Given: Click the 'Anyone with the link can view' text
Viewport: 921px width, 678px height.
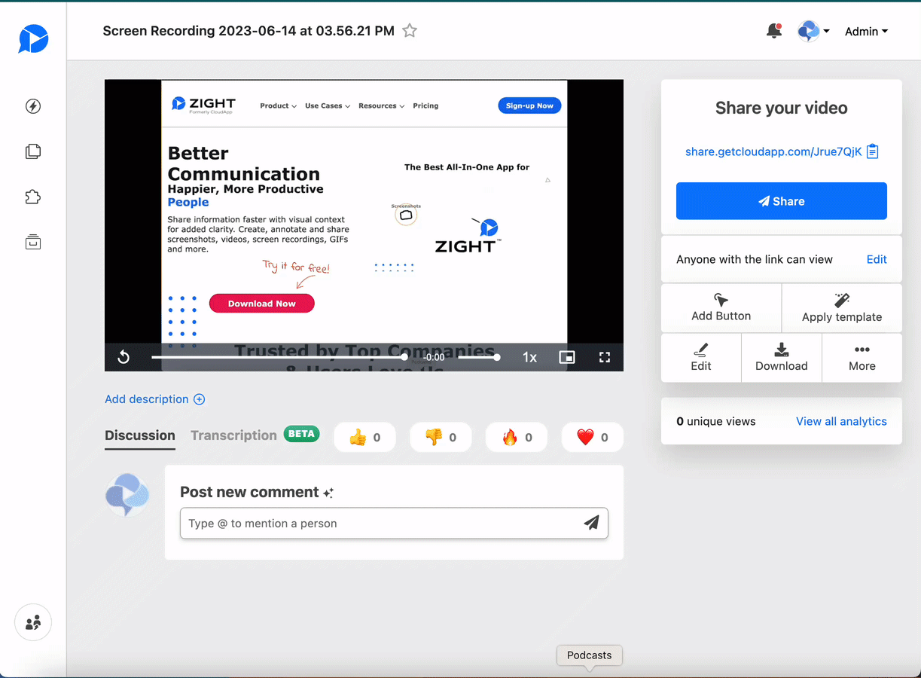Looking at the screenshot, I should point(755,259).
